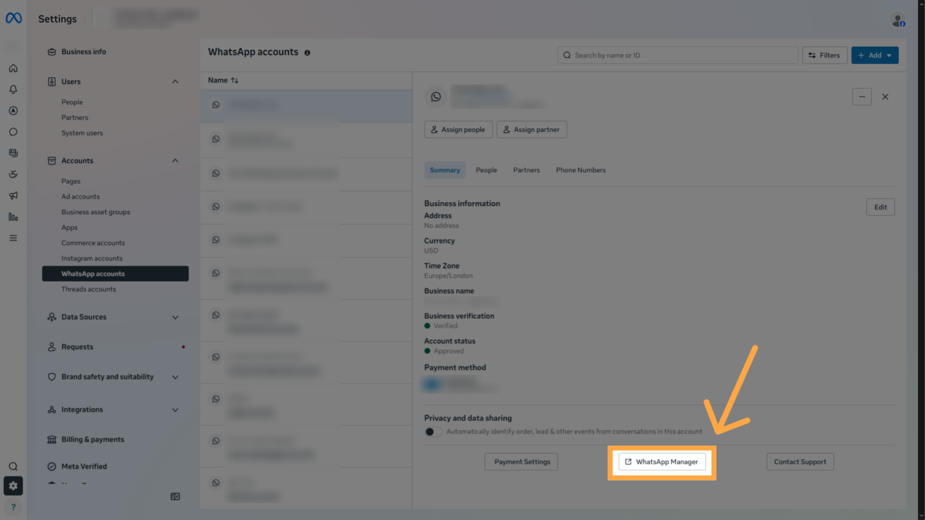Open Meta Verified in sidebar
Image resolution: width=925 pixels, height=520 pixels.
coord(84,467)
